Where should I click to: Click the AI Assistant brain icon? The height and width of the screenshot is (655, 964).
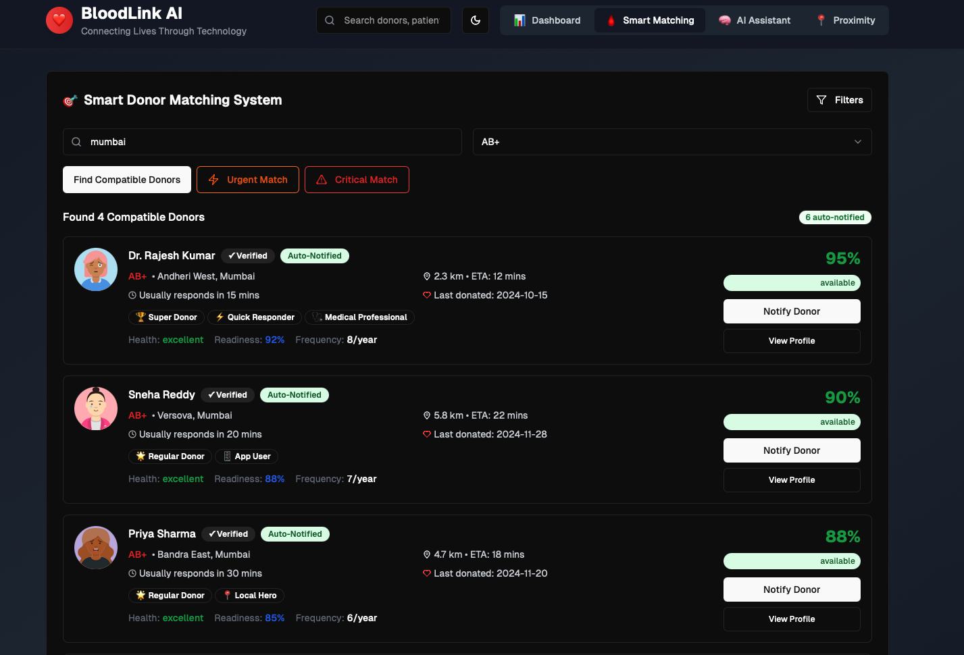click(x=725, y=20)
